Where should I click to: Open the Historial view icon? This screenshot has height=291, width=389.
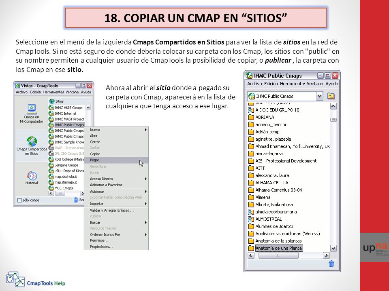click(32, 176)
